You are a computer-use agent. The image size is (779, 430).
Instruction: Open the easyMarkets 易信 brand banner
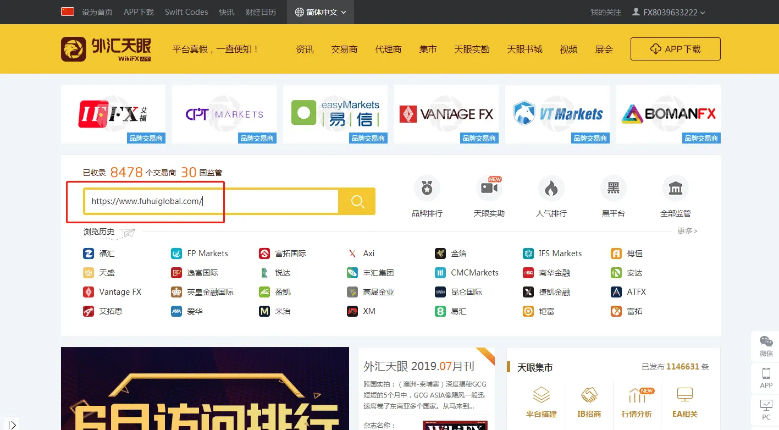click(335, 114)
